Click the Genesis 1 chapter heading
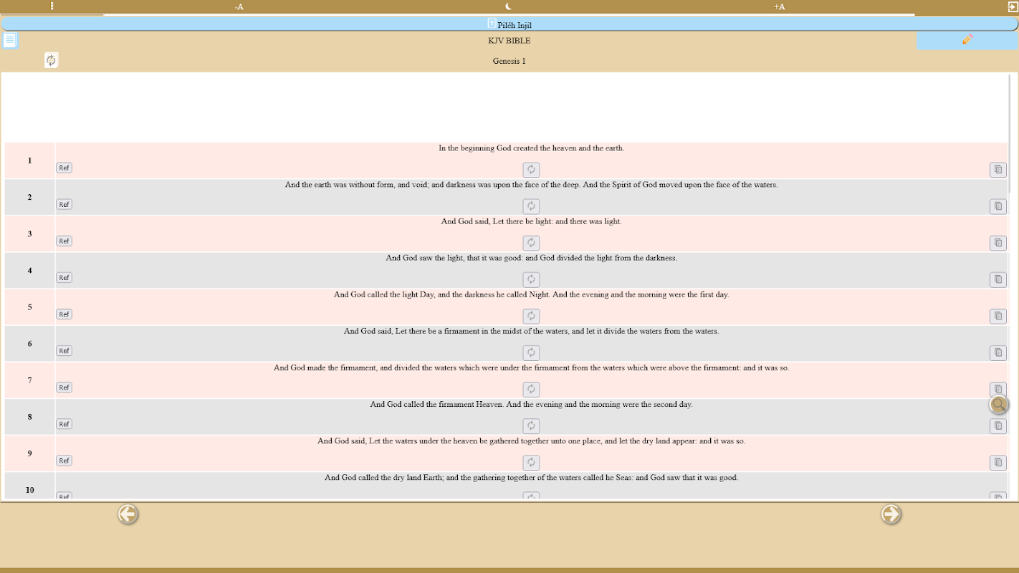Viewport: 1019px width, 573px height. pos(509,61)
